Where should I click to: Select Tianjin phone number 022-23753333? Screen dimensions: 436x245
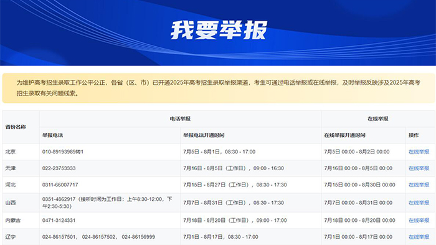[59, 168]
